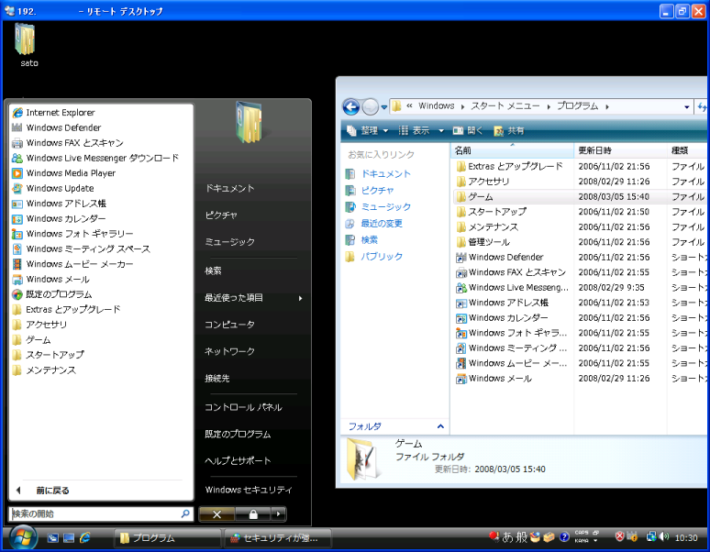
Task: Click スタート メニュー breadcrumb in address bar
Action: (505, 105)
